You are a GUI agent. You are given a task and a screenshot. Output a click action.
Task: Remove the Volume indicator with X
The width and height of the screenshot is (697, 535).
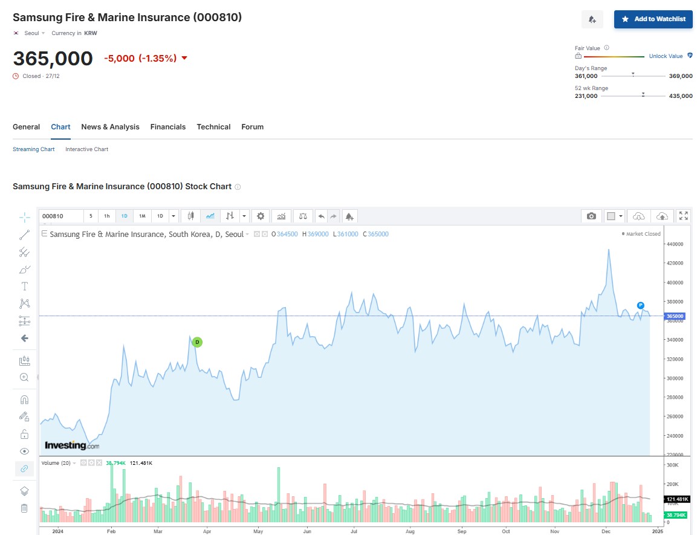pos(99,463)
